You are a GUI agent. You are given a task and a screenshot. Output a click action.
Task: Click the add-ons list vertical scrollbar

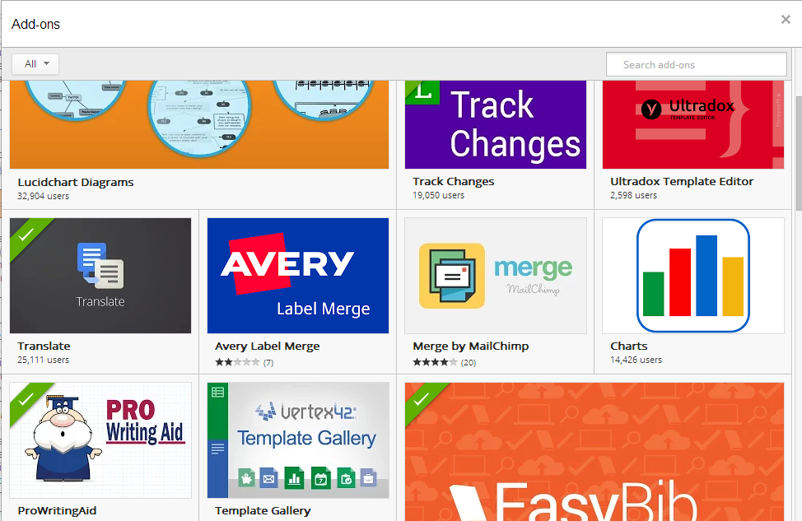click(799, 153)
